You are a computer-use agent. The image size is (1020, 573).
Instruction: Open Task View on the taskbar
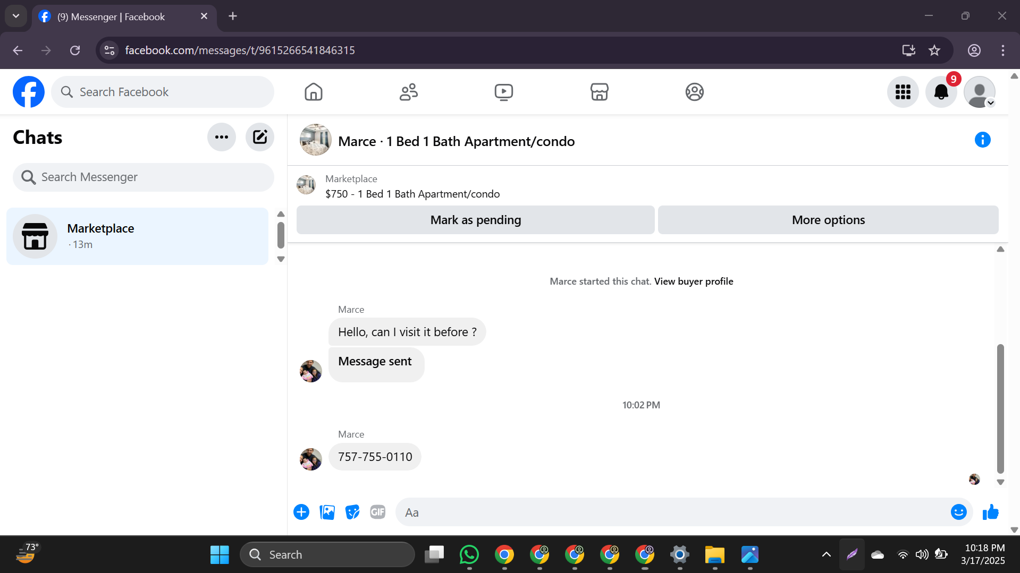[434, 554]
